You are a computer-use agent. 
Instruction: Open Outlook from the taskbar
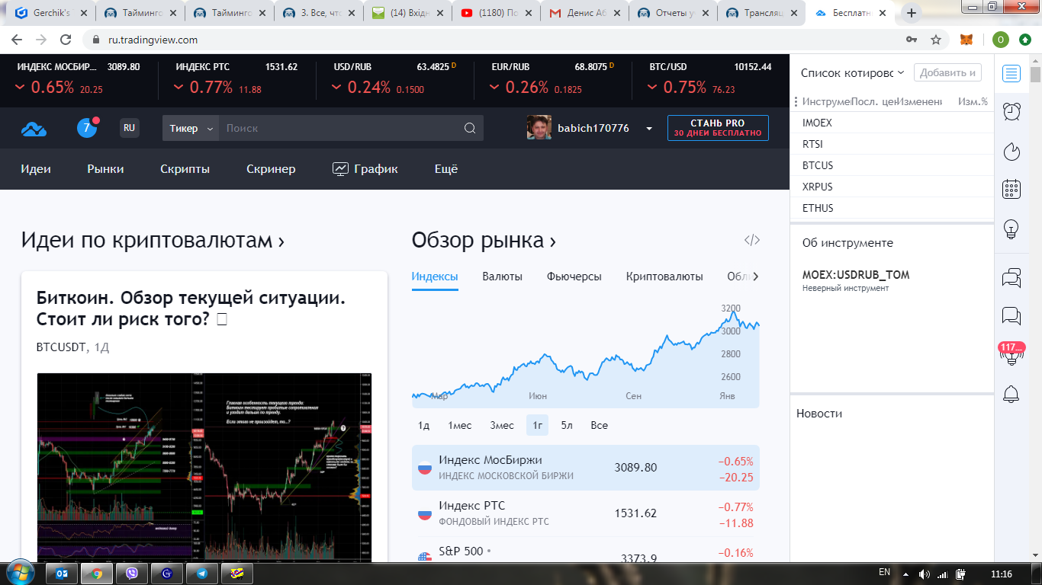coord(62,574)
